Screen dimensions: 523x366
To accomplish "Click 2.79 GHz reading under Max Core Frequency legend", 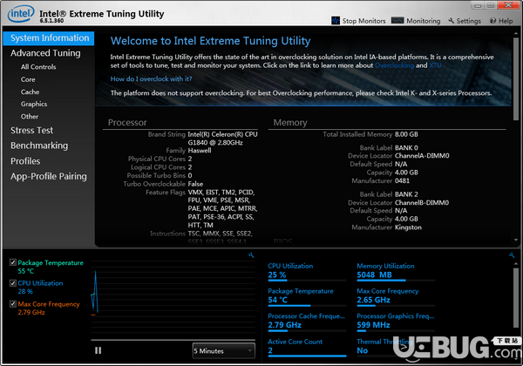I will [31, 312].
